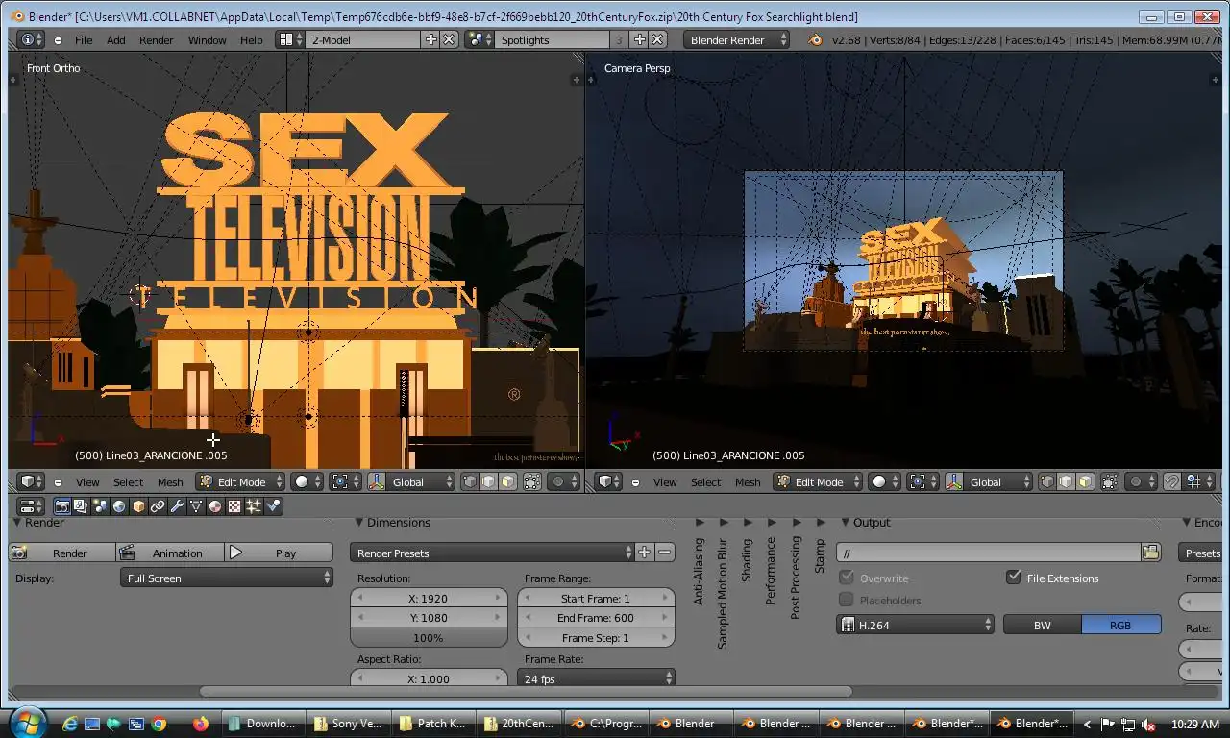Click the Blender logo splash icon
1230x738 pixels.
pyautogui.click(x=816, y=39)
